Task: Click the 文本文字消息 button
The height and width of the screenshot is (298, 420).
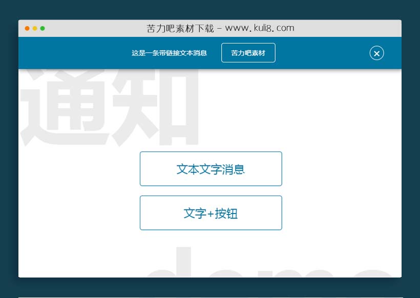Action: click(x=211, y=168)
